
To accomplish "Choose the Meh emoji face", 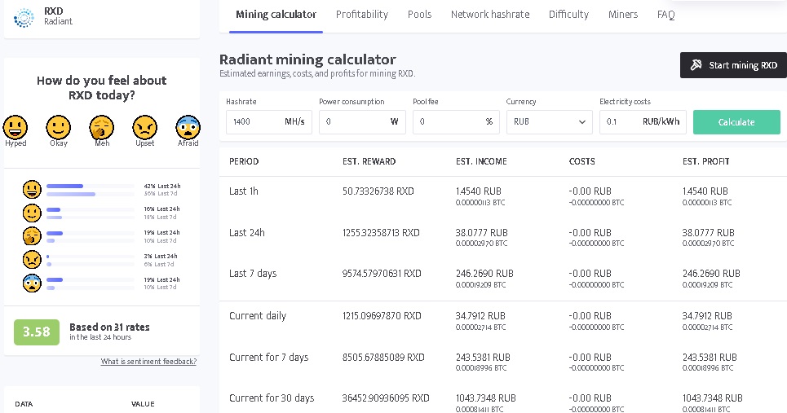I will 101,126.
